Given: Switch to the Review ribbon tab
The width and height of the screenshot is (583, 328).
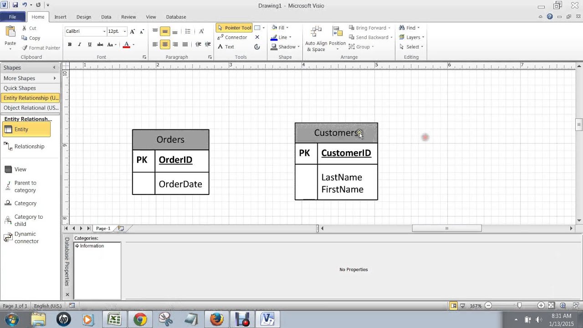Looking at the screenshot, I should [128, 17].
